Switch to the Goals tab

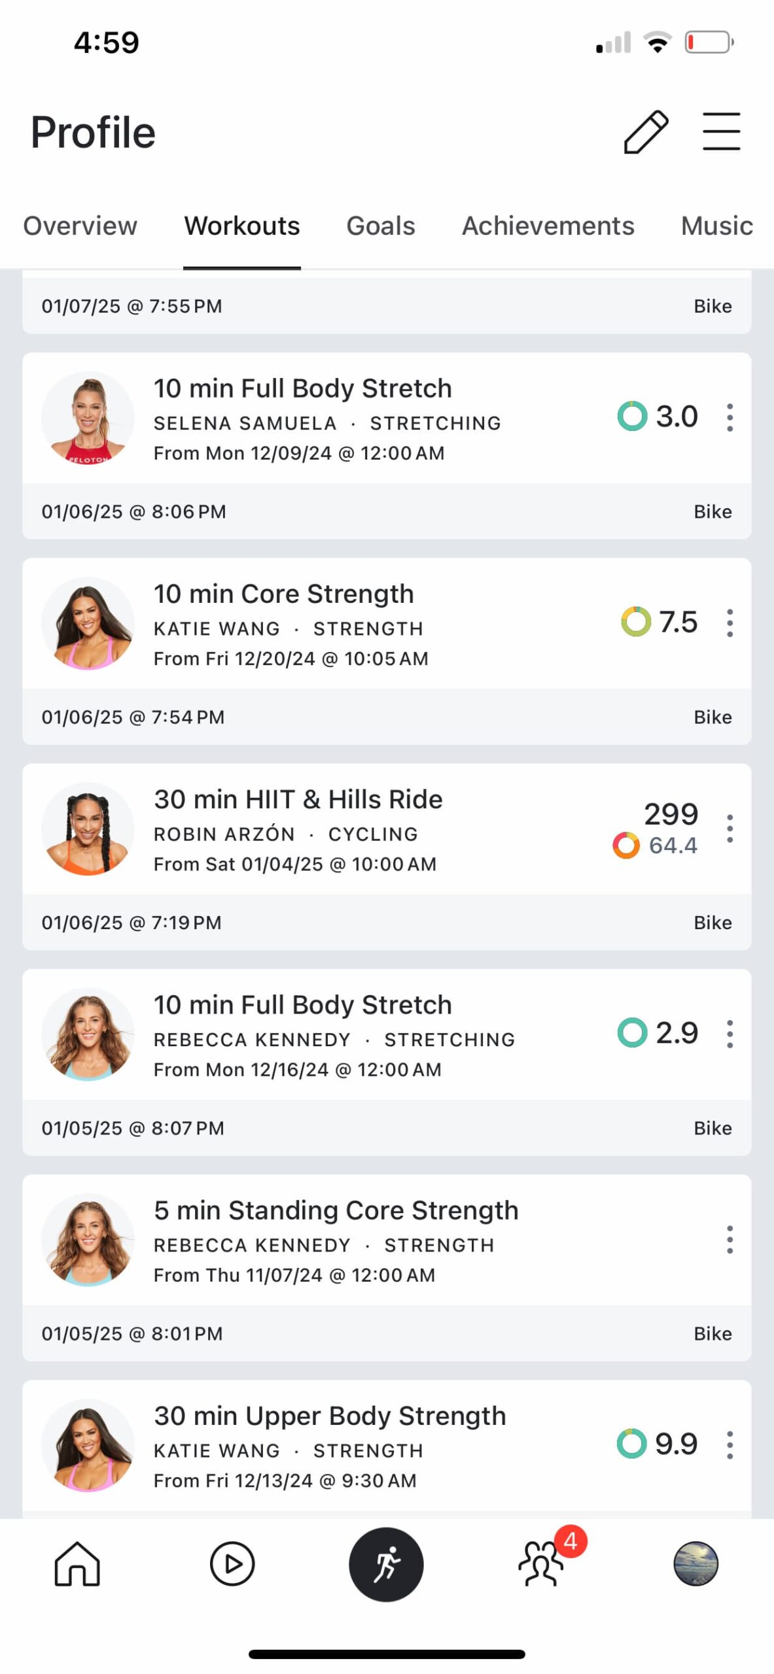pyautogui.click(x=380, y=226)
